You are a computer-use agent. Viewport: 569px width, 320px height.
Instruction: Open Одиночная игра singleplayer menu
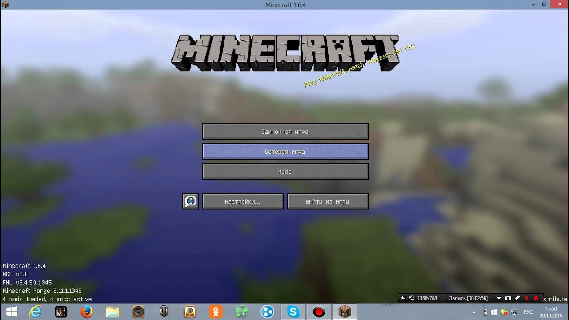pos(285,132)
